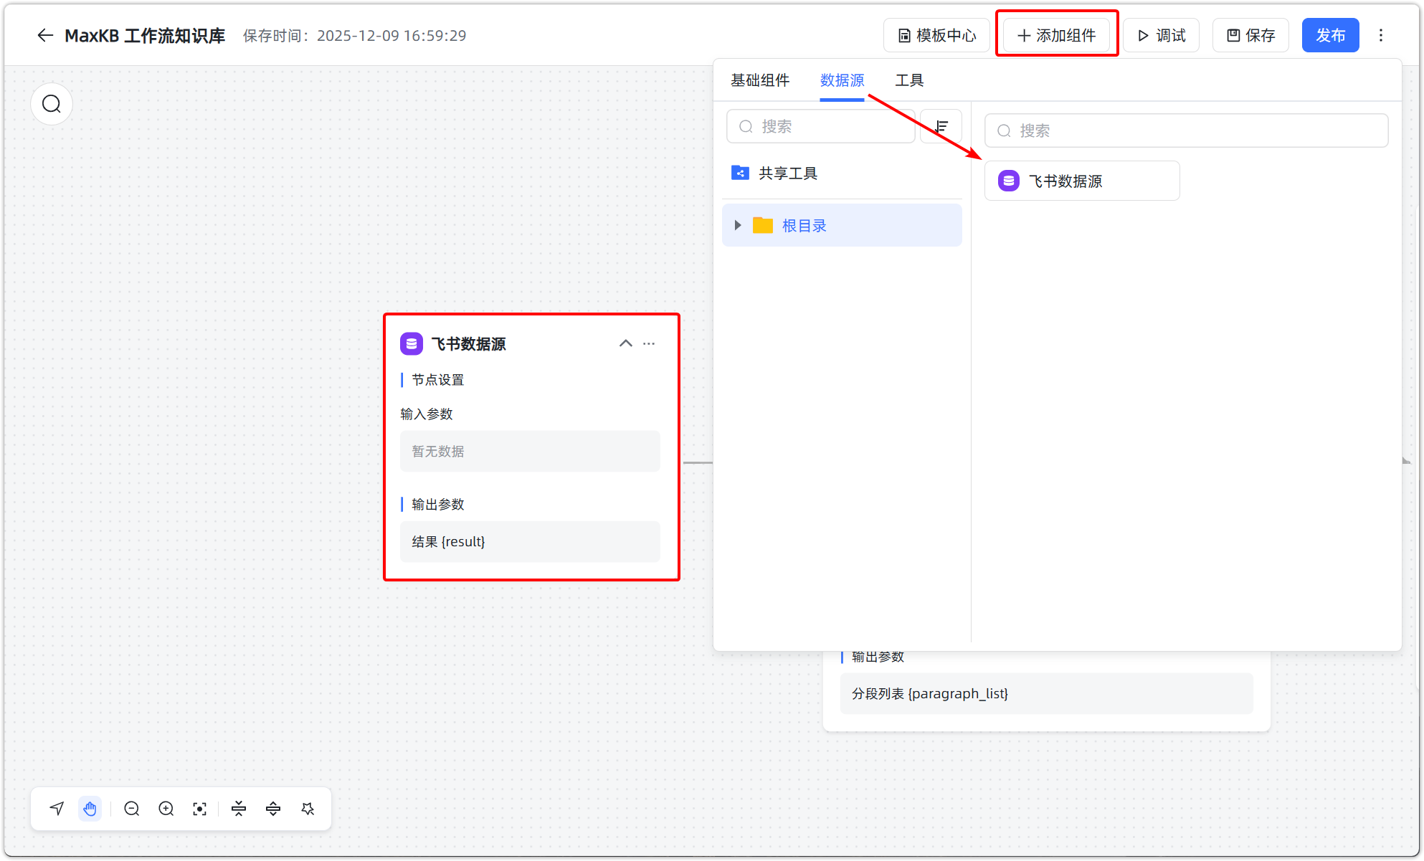Zoom in the workflow canvas
The height and width of the screenshot is (861, 1424).
point(166,809)
